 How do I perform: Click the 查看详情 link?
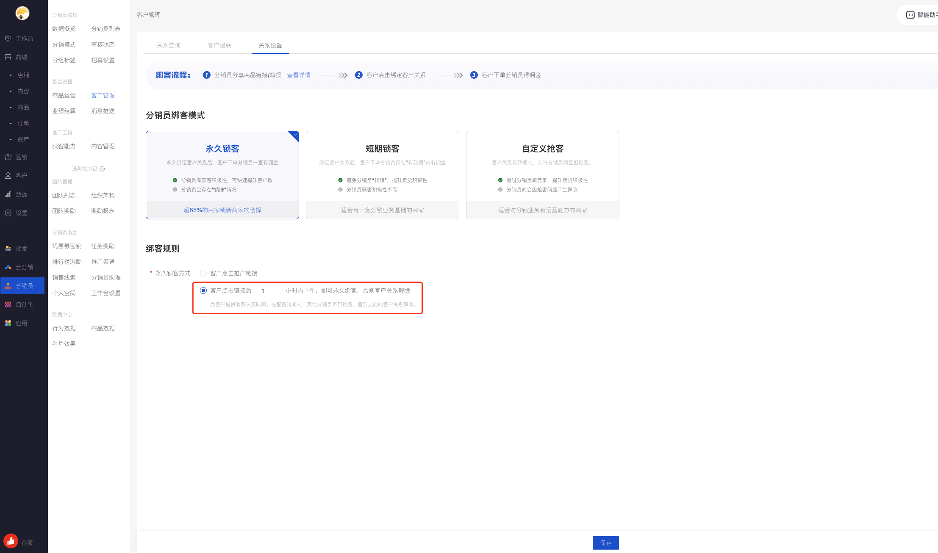click(299, 75)
